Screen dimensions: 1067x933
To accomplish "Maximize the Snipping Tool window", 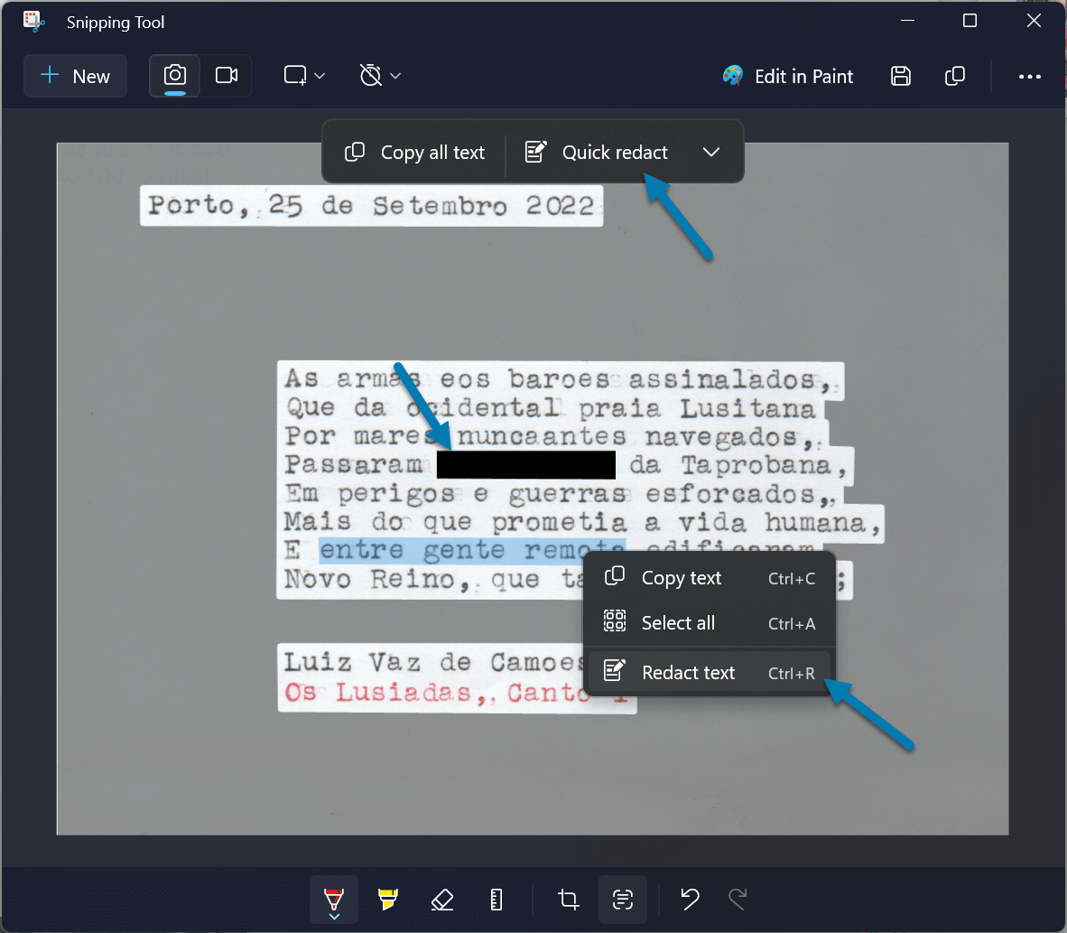I will point(970,21).
